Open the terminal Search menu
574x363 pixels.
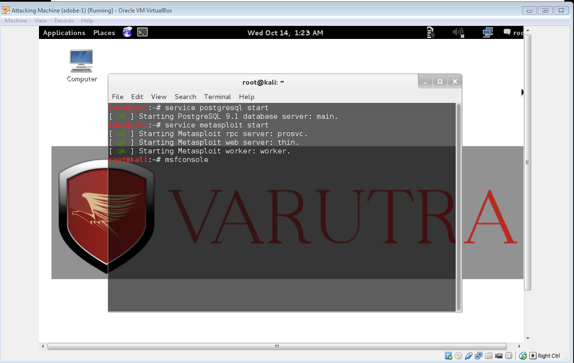point(185,97)
